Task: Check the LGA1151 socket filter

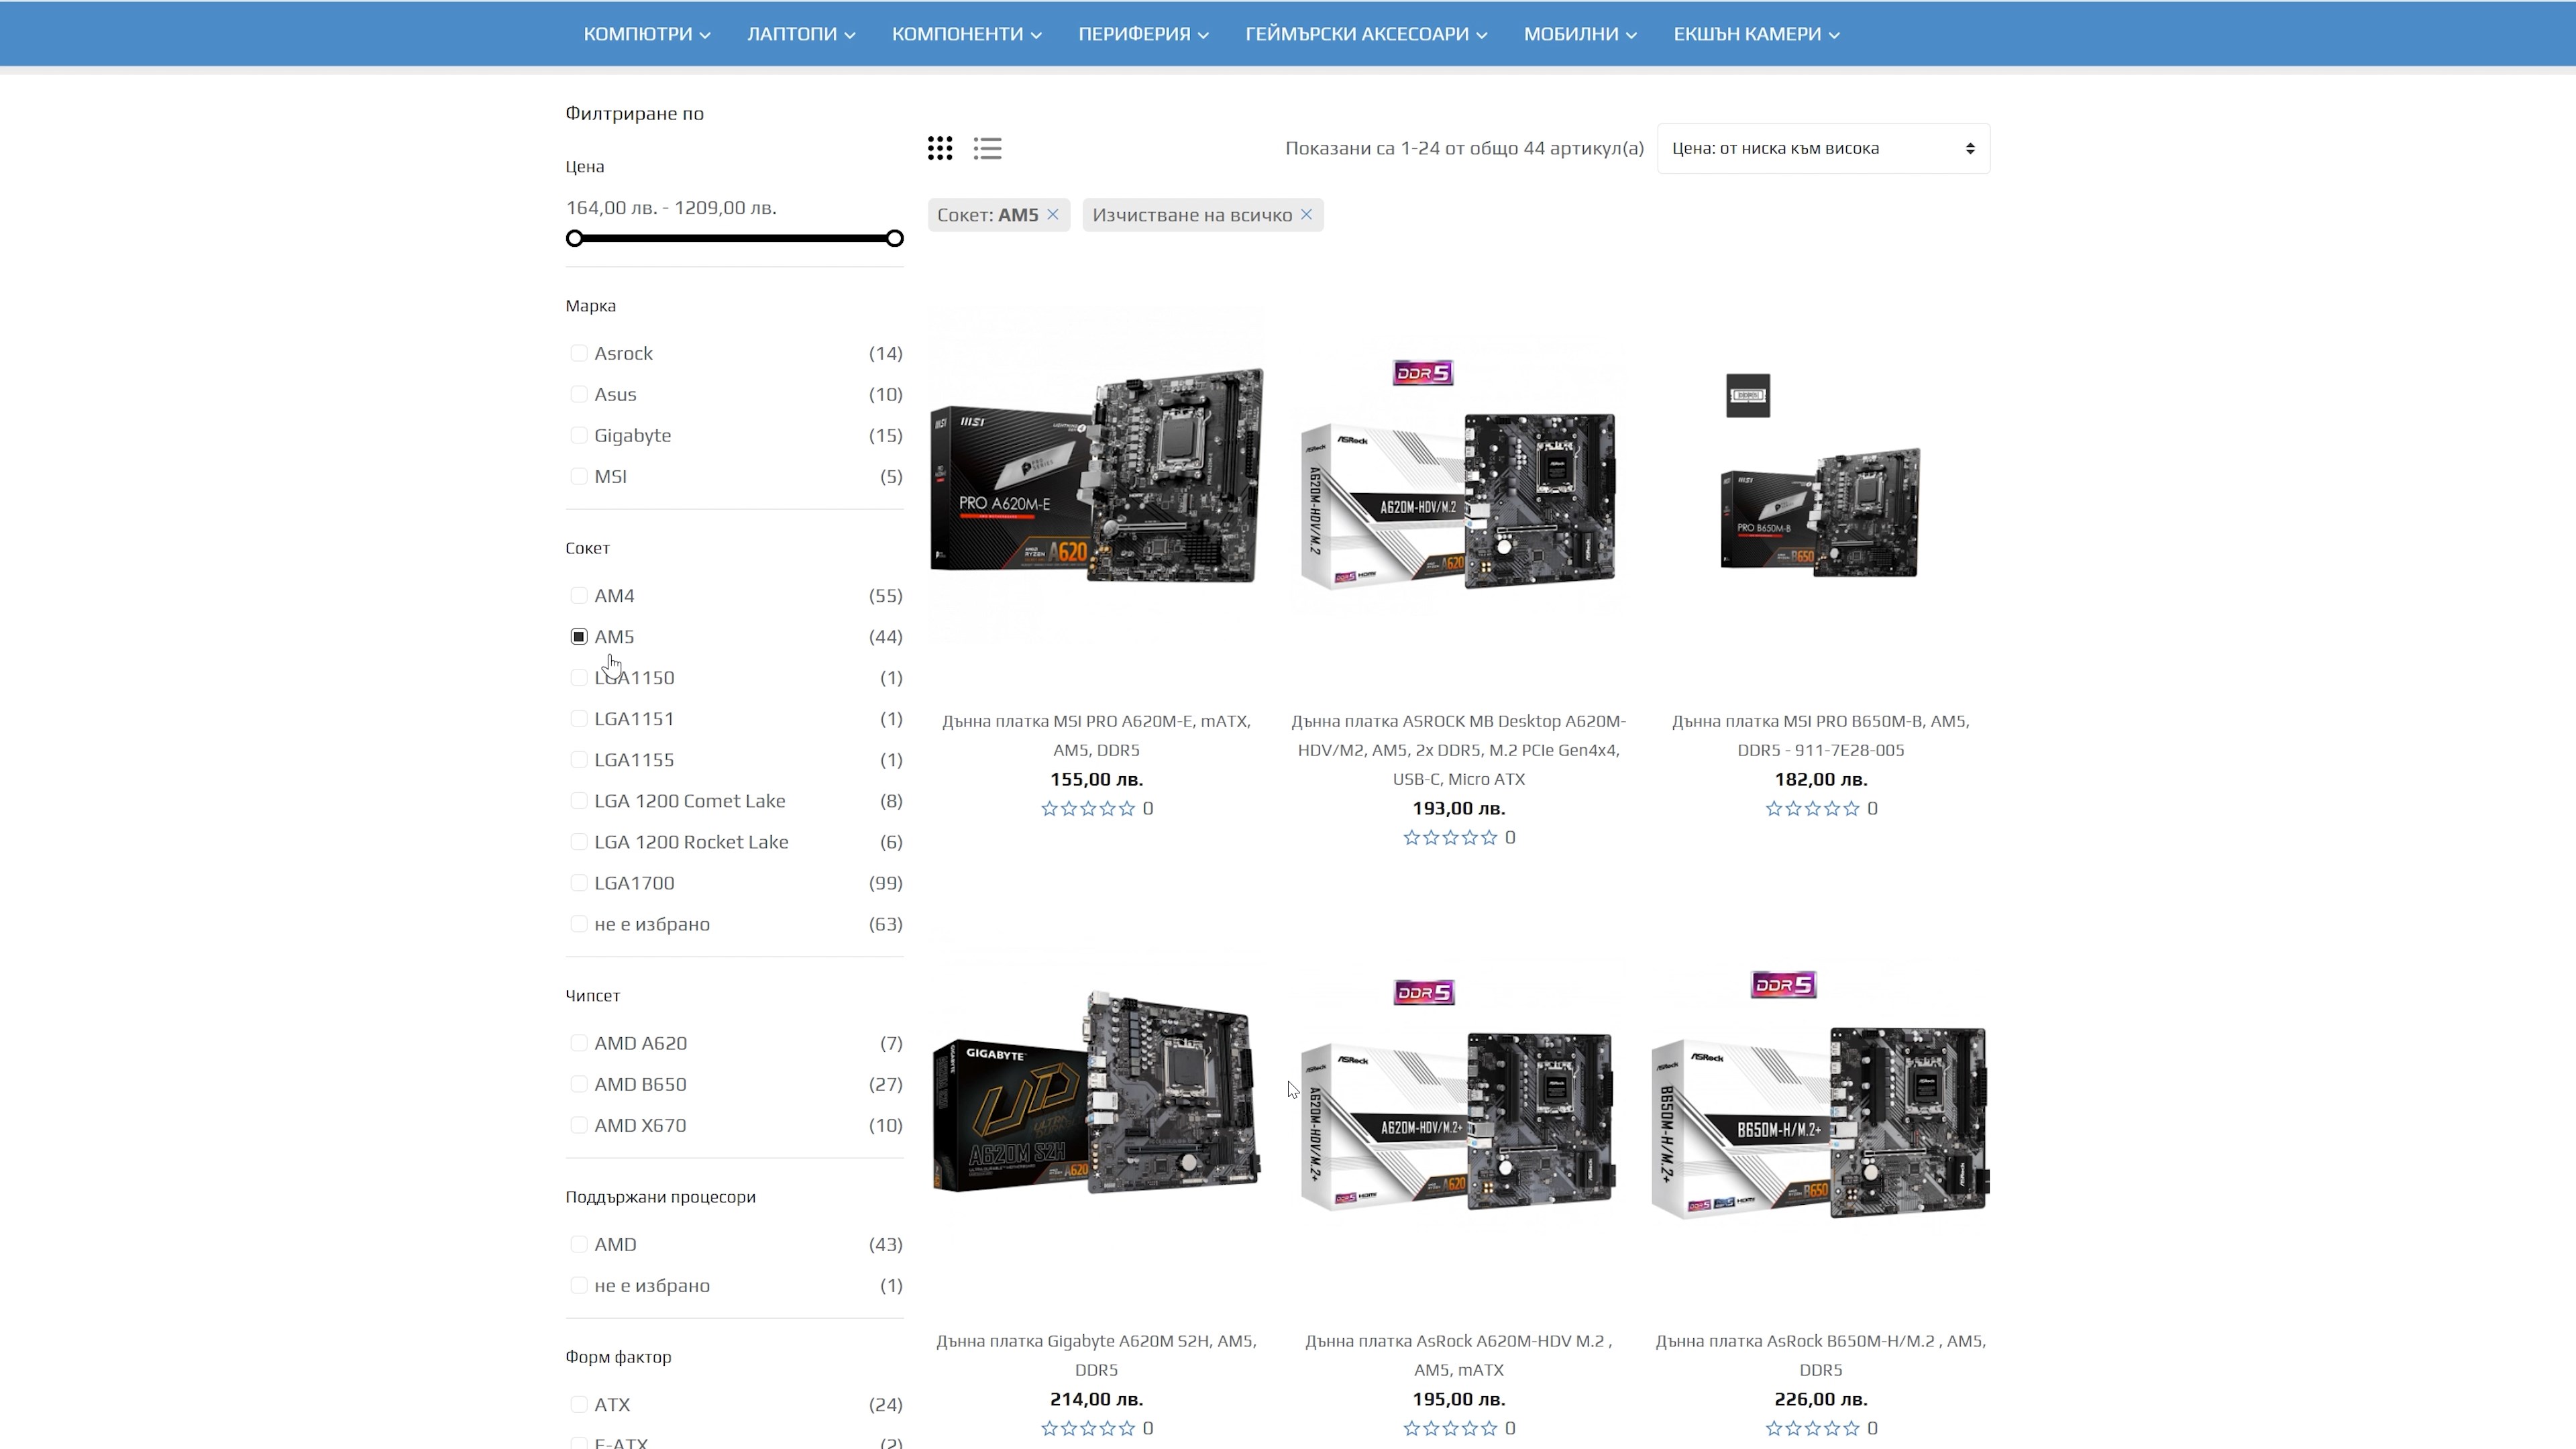Action: (x=578, y=718)
